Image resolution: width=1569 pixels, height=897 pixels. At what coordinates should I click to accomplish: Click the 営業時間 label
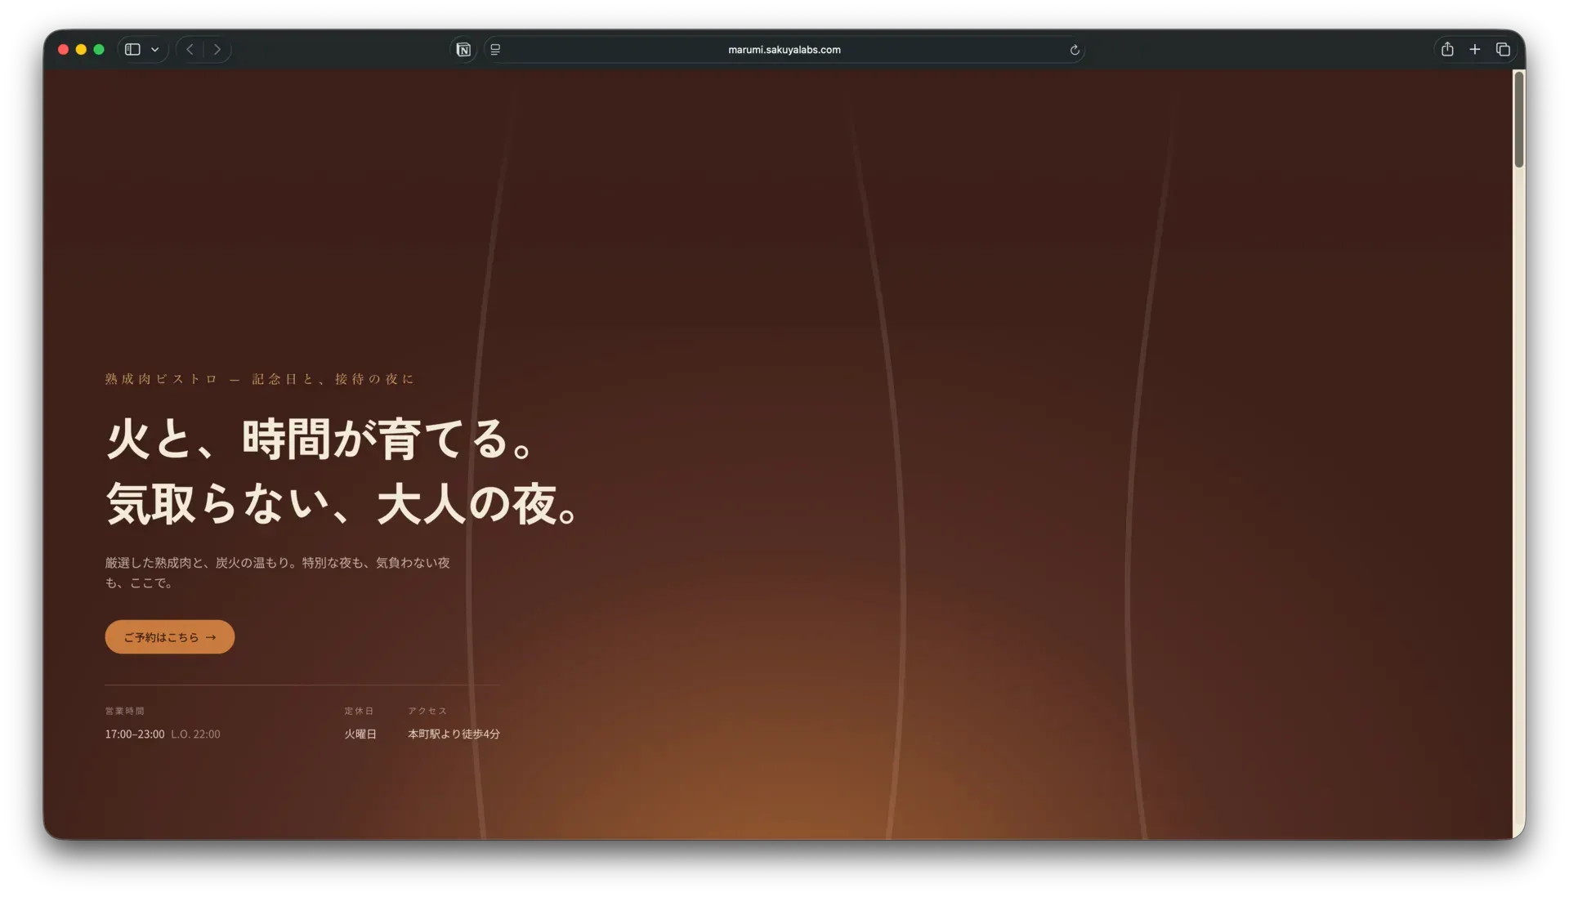click(124, 711)
